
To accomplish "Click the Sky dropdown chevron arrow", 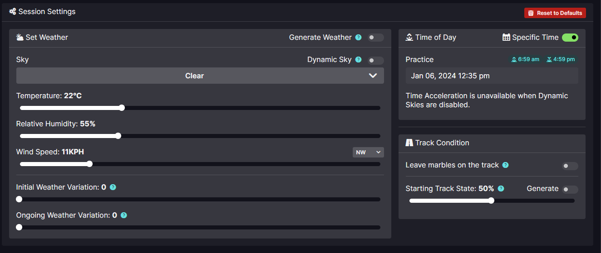I will tap(373, 76).
